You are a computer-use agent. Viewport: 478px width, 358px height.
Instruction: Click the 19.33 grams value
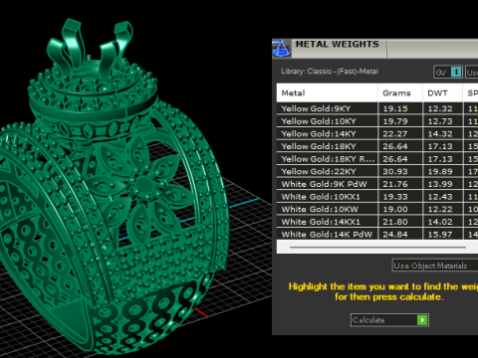[x=395, y=197]
